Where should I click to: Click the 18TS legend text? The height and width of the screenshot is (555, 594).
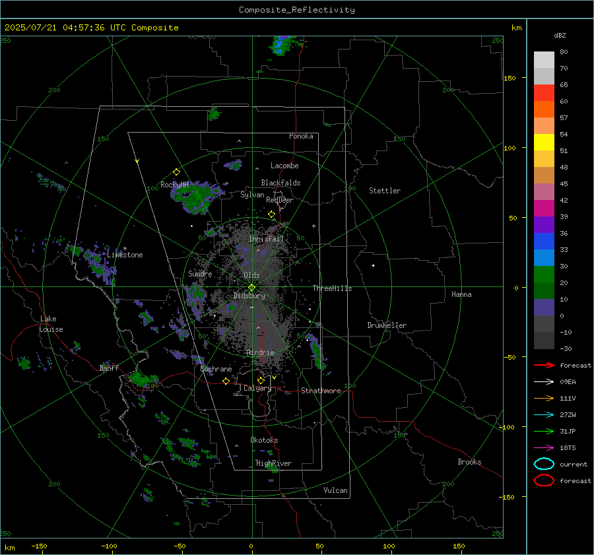click(x=568, y=448)
